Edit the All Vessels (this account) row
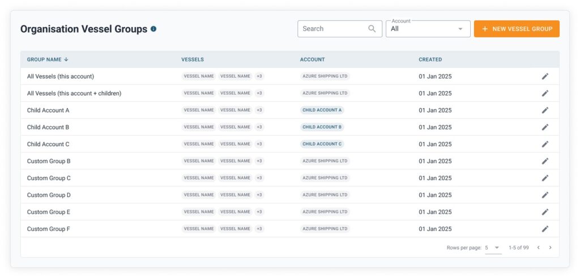Image resolution: width=580 pixels, height=278 pixels. click(545, 76)
